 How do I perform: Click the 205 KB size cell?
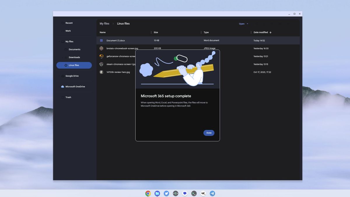click(x=157, y=48)
